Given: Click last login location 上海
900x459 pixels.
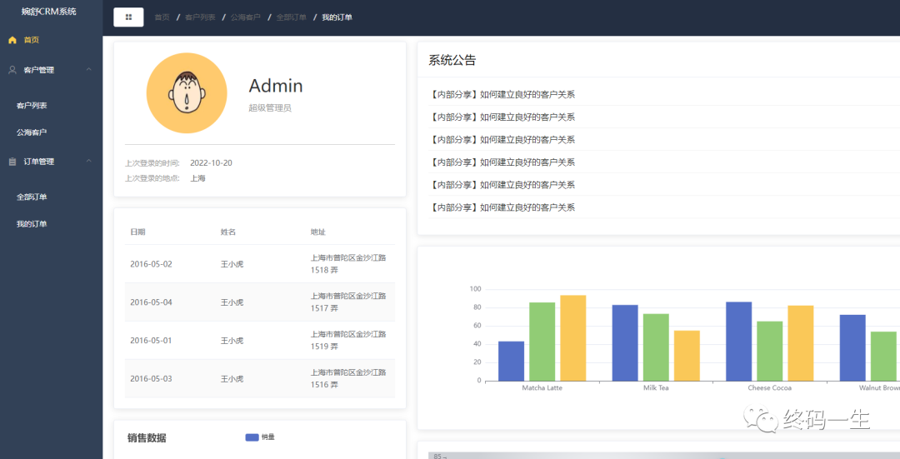Looking at the screenshot, I should click(x=198, y=178).
